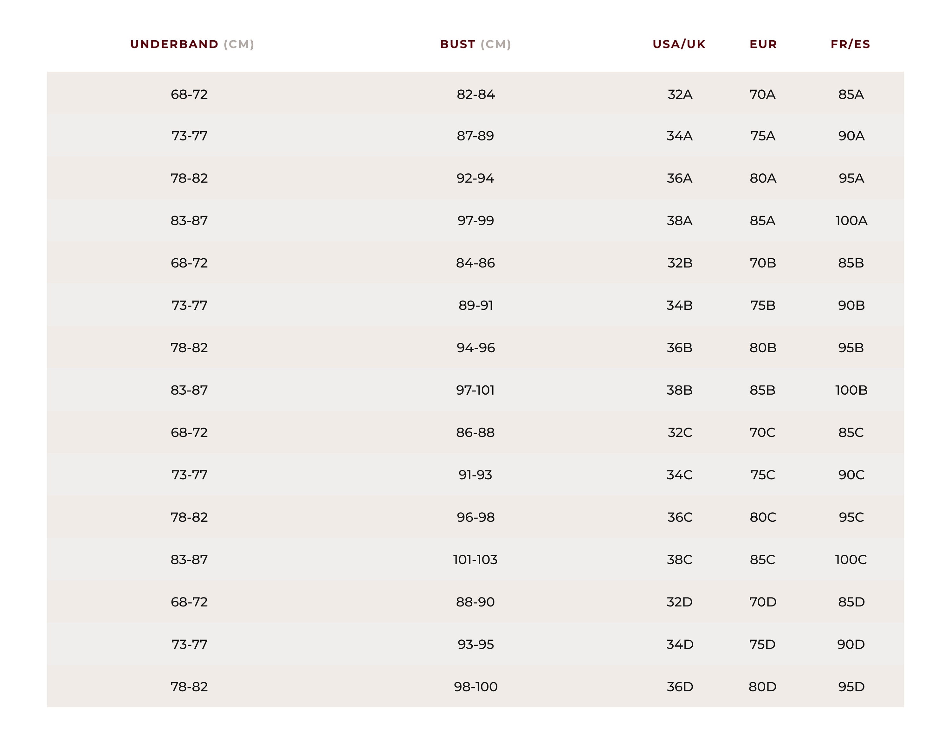Click the 97-101 bust range cell
The image size is (951, 744).
click(x=475, y=390)
